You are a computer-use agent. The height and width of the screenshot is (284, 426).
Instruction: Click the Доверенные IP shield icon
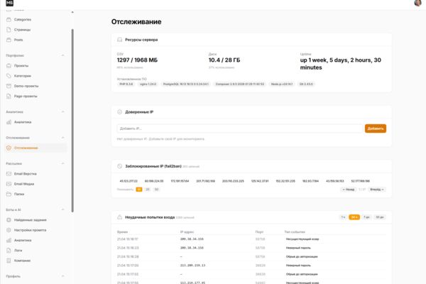pos(119,112)
